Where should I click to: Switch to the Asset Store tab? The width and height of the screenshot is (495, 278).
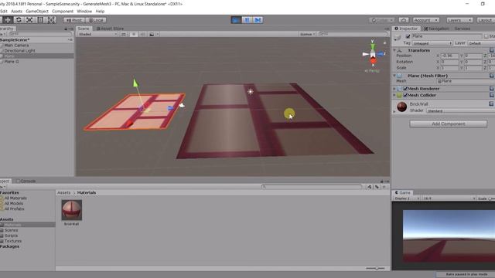(x=110, y=29)
